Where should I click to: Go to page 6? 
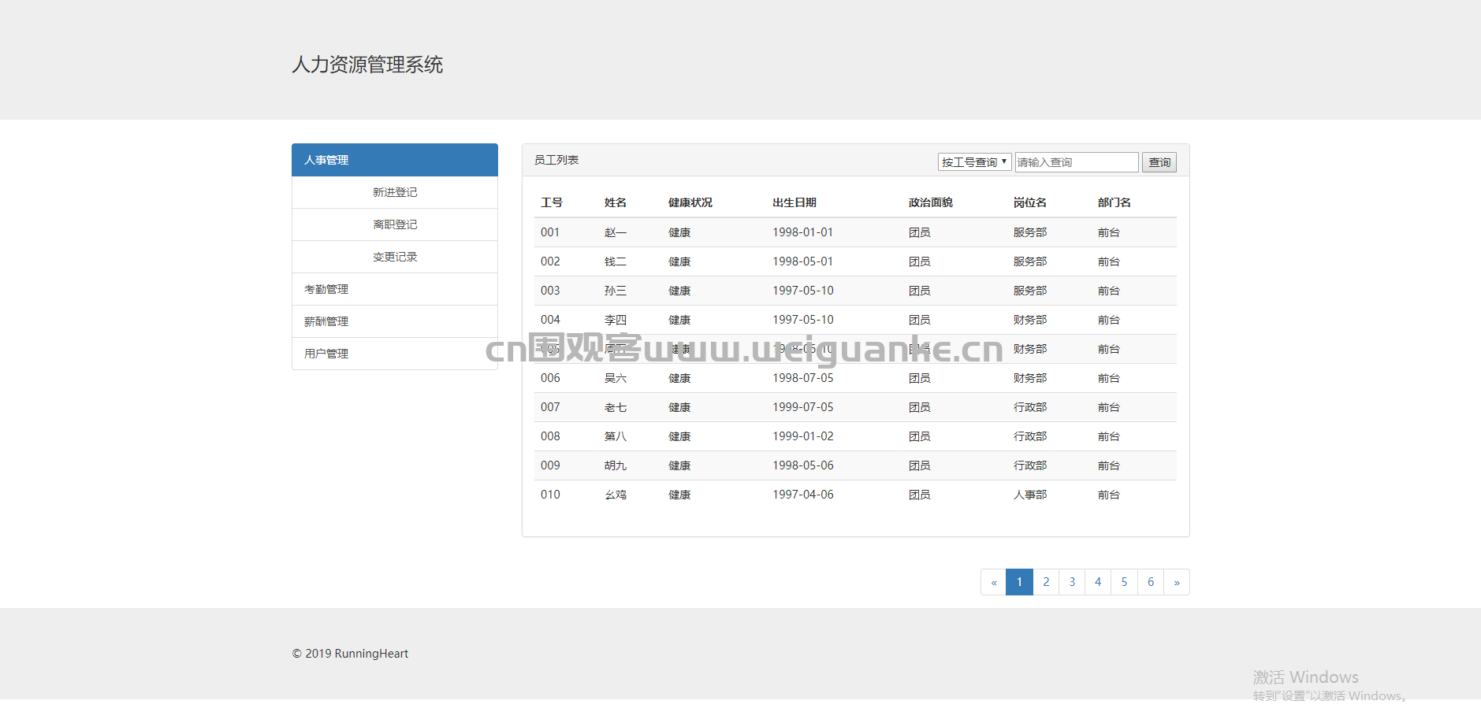click(1151, 582)
